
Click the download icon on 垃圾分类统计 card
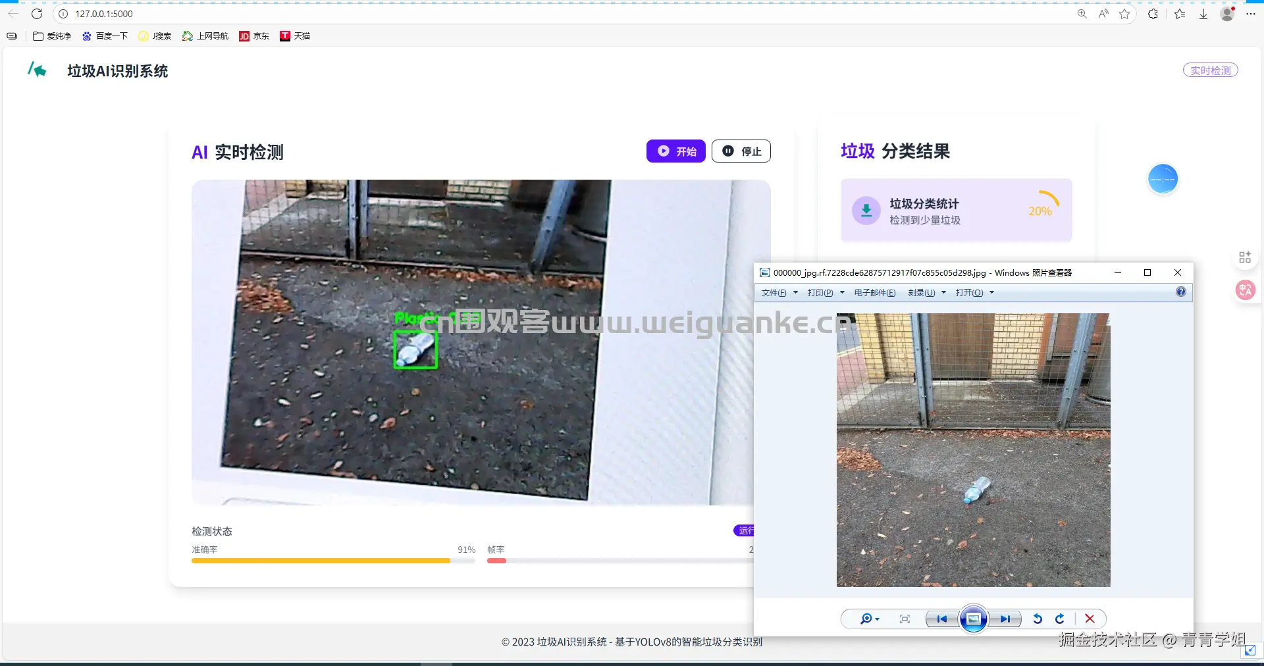(x=866, y=210)
